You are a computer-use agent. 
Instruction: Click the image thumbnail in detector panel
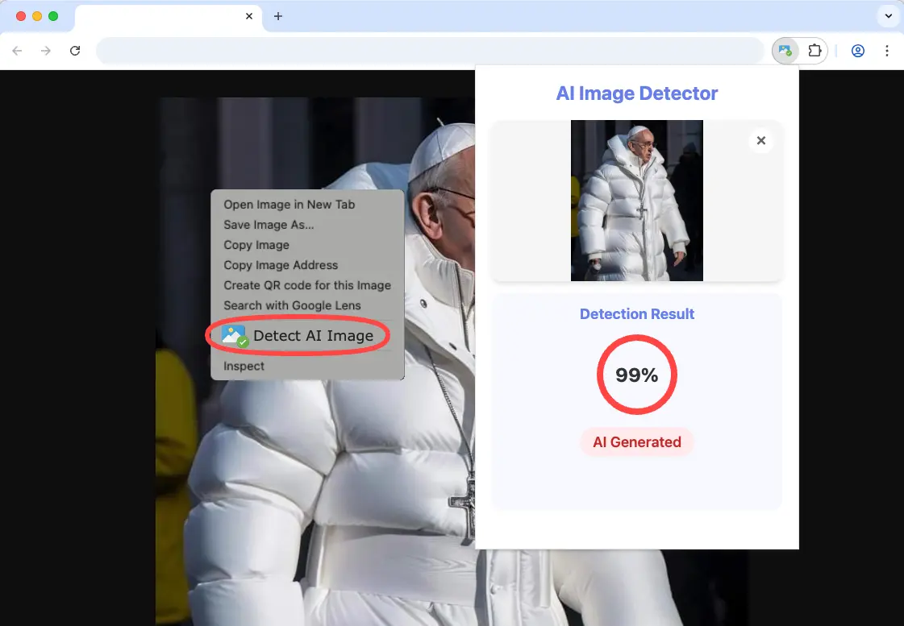coord(636,201)
